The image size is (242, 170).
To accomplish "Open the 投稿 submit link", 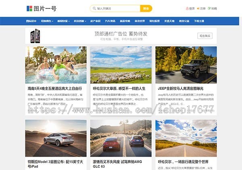I will tap(213, 8).
